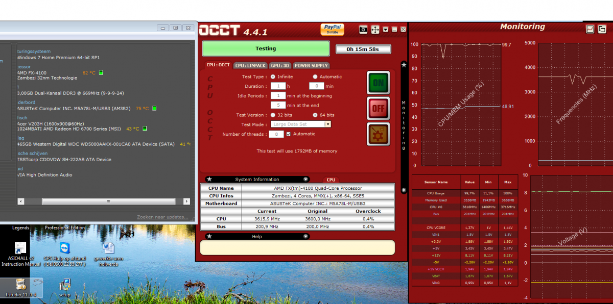Click the PayPal Donate button
The height and width of the screenshot is (304, 613).
pyautogui.click(x=332, y=29)
